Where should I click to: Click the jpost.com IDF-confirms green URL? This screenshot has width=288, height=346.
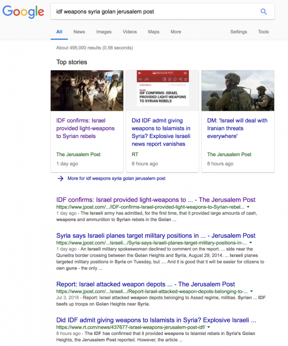coord(150,207)
